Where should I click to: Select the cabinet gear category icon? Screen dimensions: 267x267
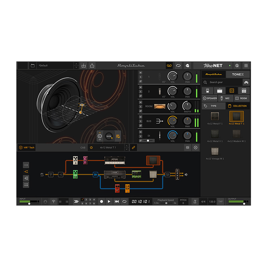(x=232, y=91)
